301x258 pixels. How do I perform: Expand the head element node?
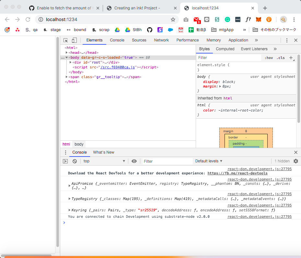66,53
